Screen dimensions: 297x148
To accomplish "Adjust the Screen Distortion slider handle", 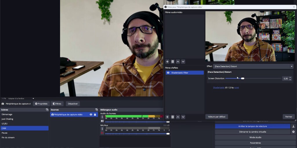I will 243,78.
